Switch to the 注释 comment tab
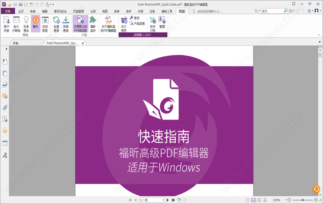 pos(93,11)
